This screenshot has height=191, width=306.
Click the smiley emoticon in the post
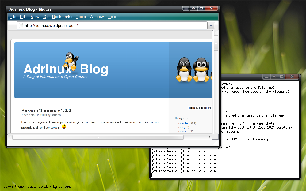click(64, 126)
